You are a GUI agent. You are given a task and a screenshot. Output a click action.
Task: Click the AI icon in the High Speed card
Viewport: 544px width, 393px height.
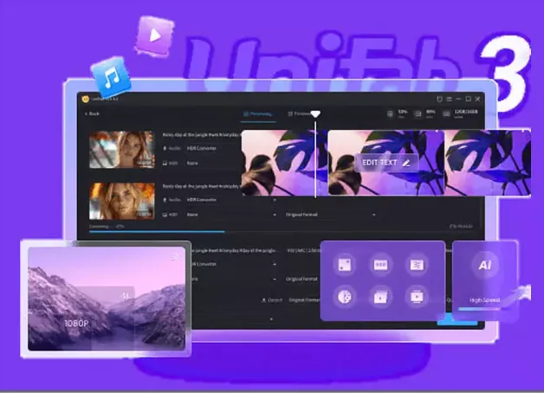[485, 265]
